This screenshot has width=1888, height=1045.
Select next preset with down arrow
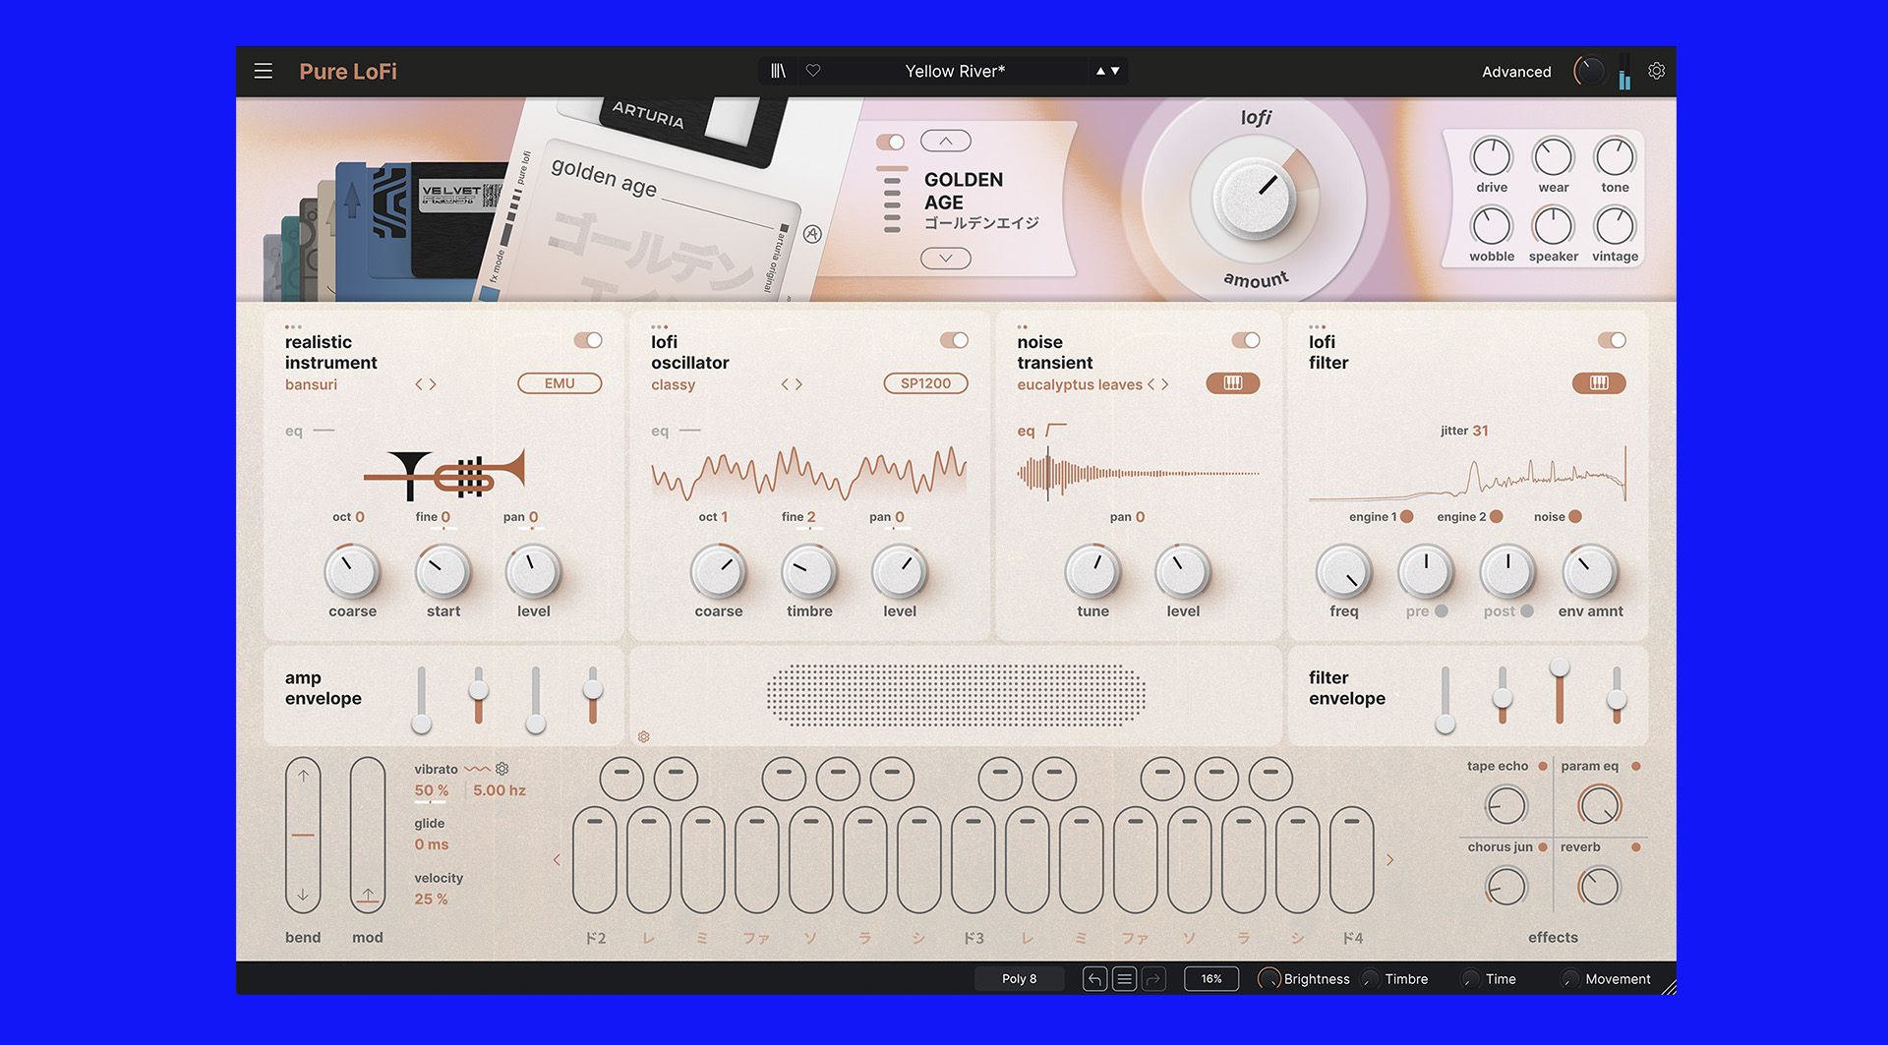(1115, 71)
